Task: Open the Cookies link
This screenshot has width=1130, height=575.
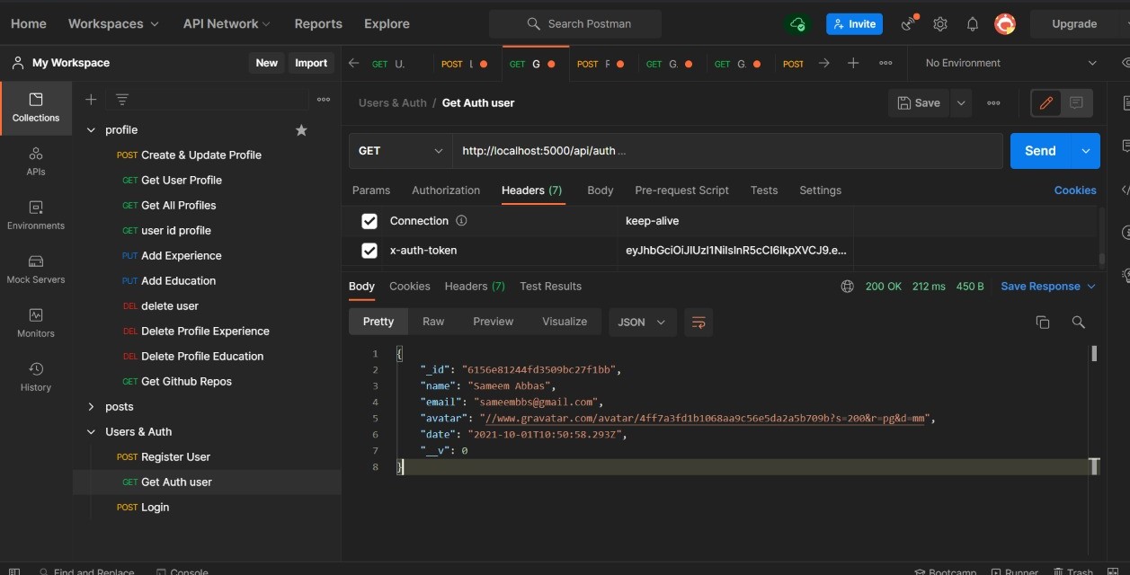Action: pyautogui.click(x=1075, y=190)
